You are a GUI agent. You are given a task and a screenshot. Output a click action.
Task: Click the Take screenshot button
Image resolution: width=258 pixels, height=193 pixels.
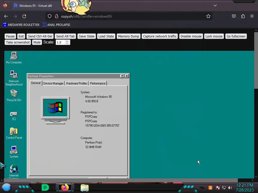(x=18, y=42)
